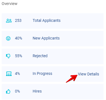Viewport: 106px width, 100px height.
Task: Select the Rejected label
Action: tap(40, 56)
